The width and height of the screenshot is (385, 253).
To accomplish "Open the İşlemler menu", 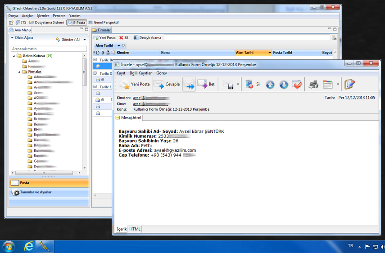I will point(43,16).
